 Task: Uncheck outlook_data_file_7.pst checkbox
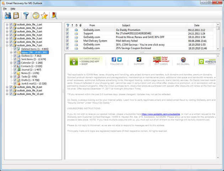[11, 45]
